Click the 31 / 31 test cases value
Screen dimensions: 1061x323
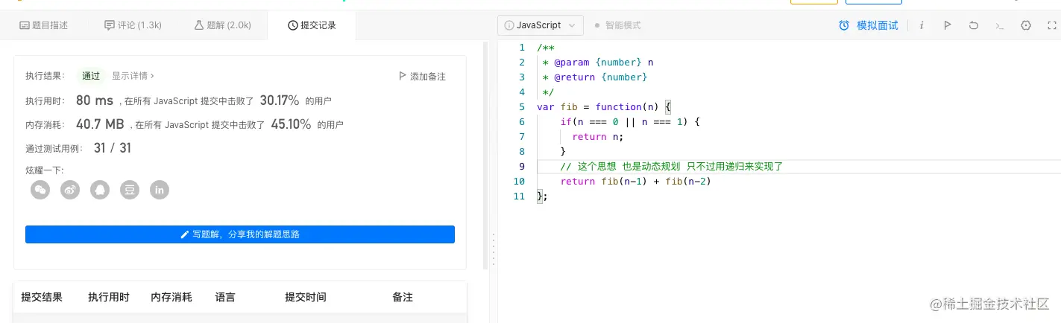[x=113, y=148]
